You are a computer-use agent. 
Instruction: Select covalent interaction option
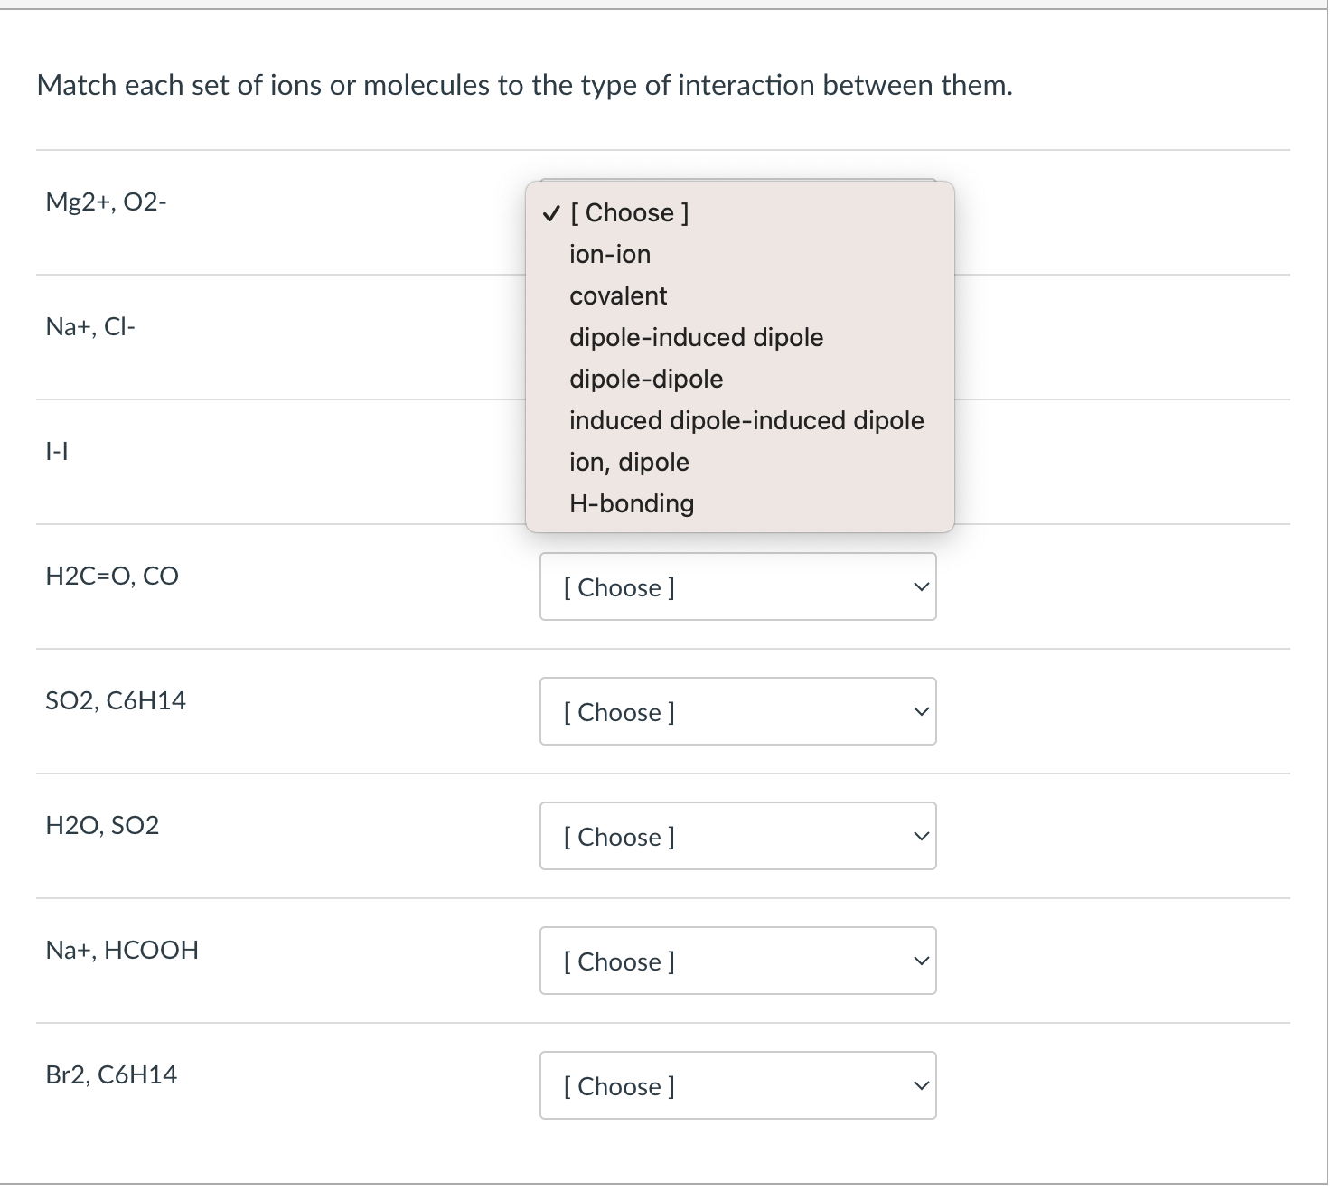pos(617,295)
